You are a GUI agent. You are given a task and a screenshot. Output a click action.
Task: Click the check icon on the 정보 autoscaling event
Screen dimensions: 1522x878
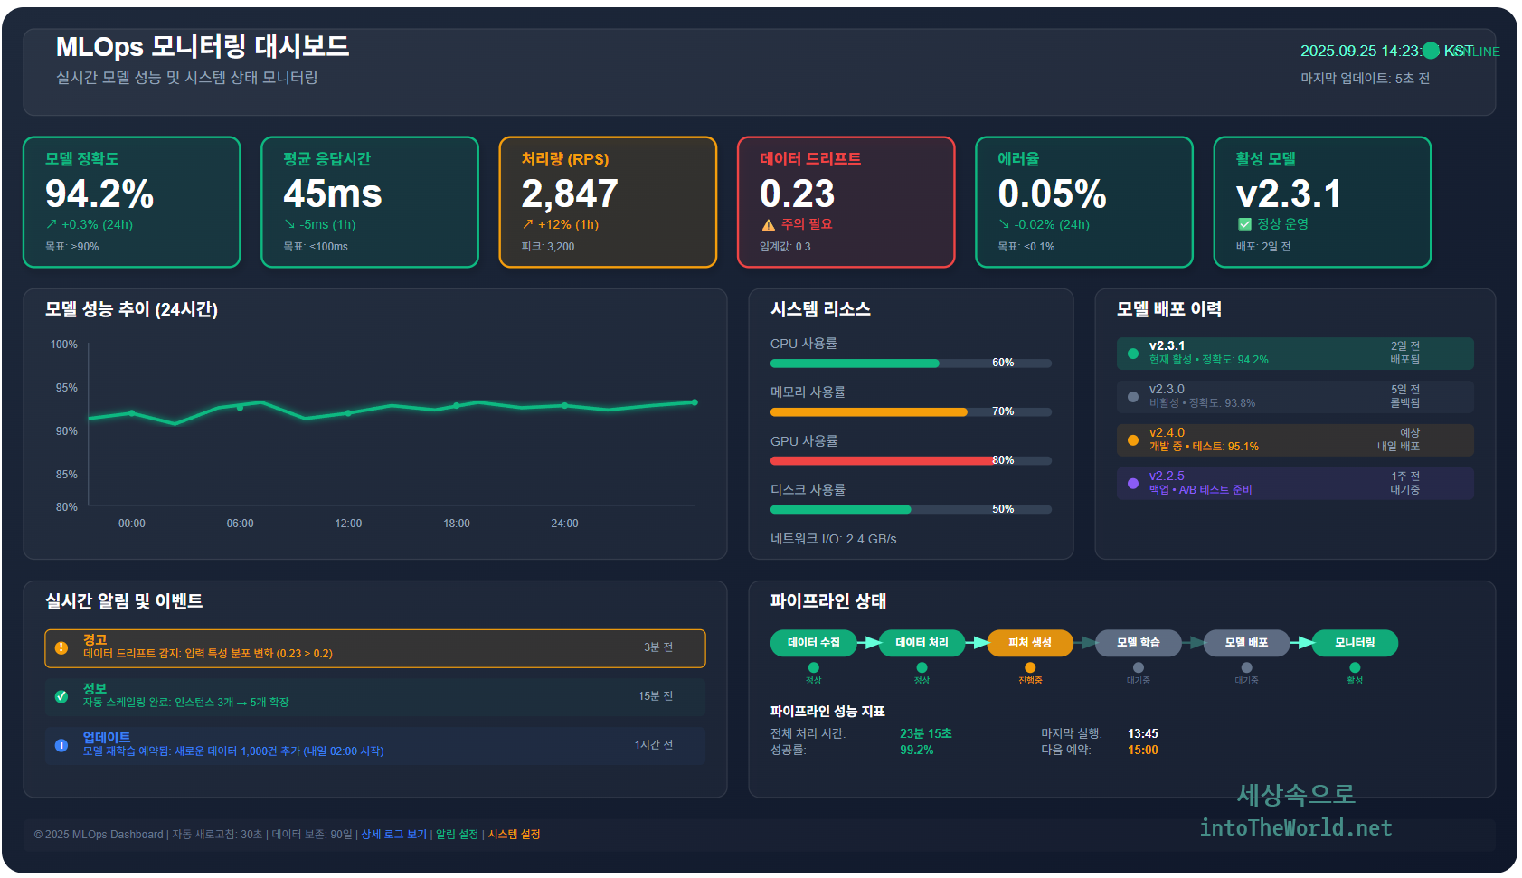click(x=60, y=696)
